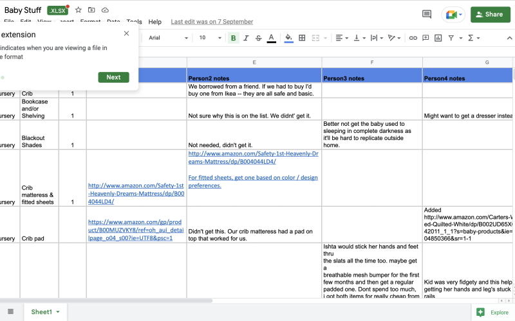Toggle strikethrough formatting
The height and width of the screenshot is (321, 515).
coord(259,38)
